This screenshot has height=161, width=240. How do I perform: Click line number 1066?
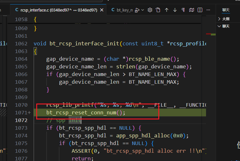click(x=21, y=74)
